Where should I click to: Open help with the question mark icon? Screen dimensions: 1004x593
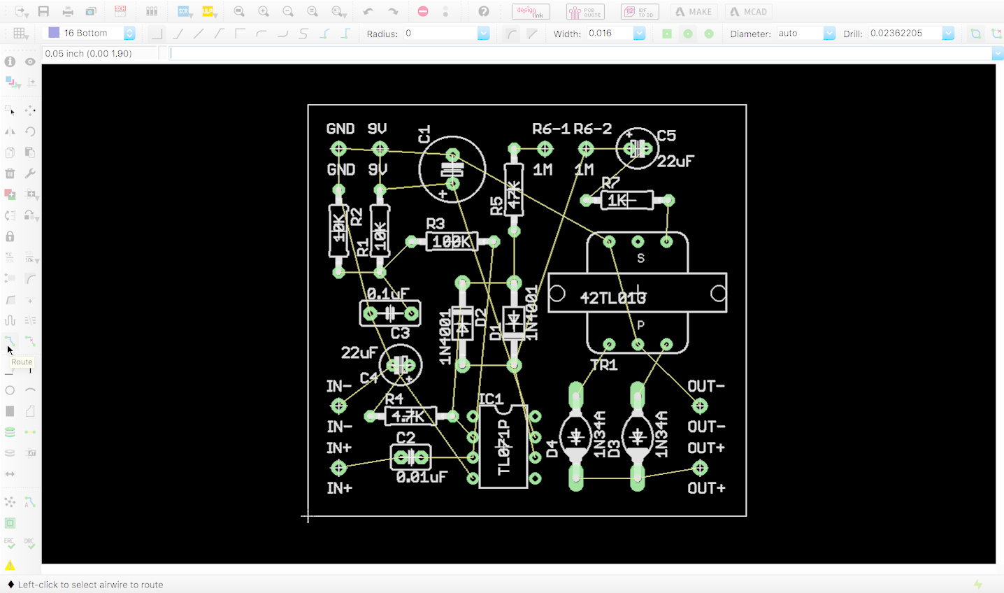484,11
